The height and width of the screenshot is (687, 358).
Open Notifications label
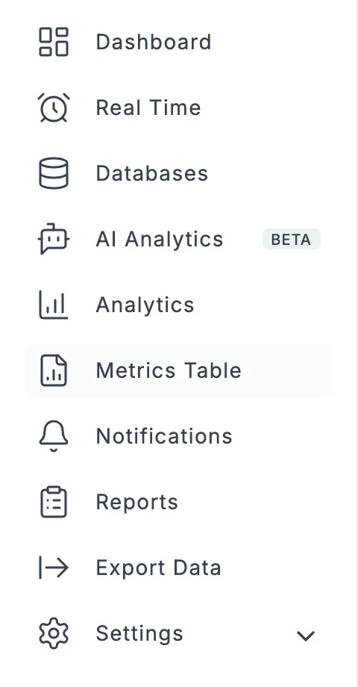coord(164,436)
